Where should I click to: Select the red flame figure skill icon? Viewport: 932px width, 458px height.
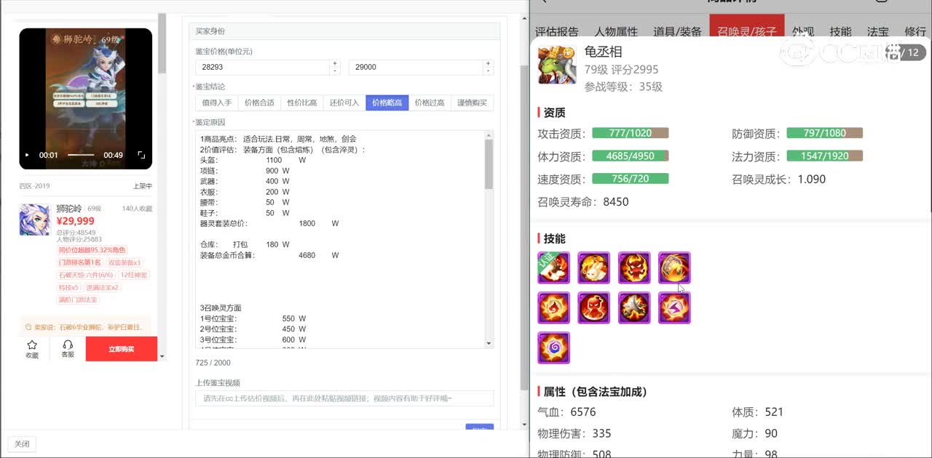(x=594, y=308)
